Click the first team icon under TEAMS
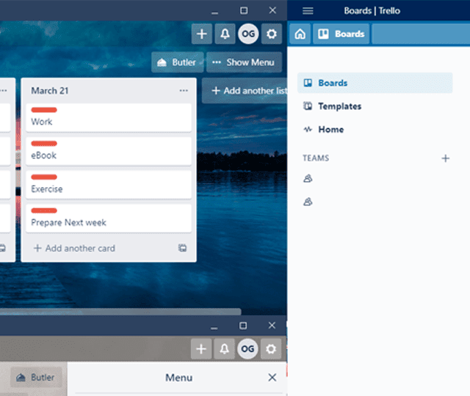470x396 pixels. point(308,178)
